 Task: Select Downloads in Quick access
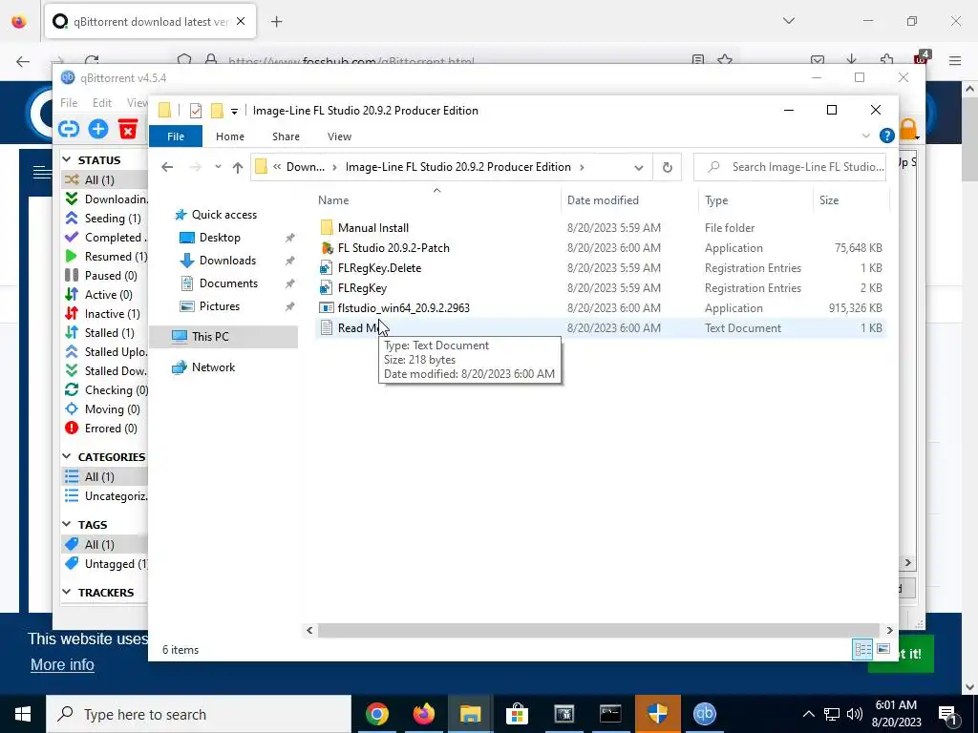click(227, 261)
